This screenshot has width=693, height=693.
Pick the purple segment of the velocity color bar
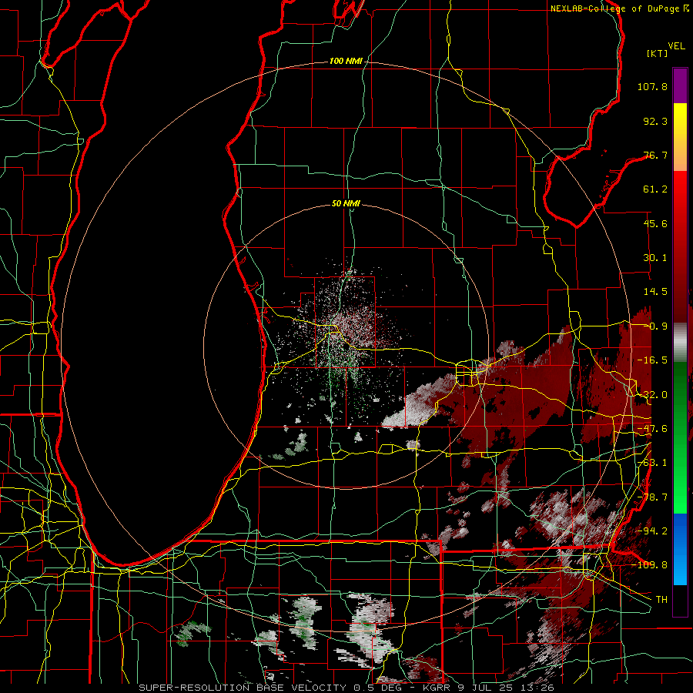(680, 85)
